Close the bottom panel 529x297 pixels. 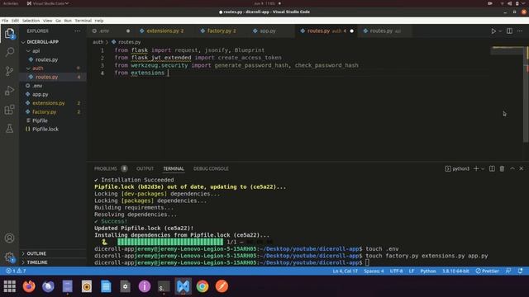[x=522, y=168]
